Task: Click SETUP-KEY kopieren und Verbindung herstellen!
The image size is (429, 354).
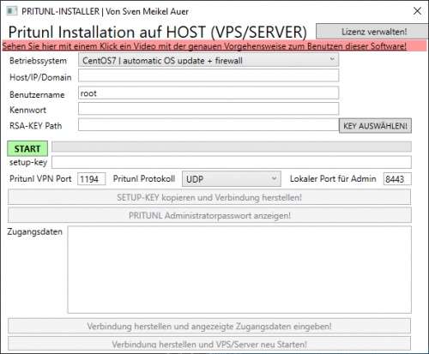Action: 209,197
